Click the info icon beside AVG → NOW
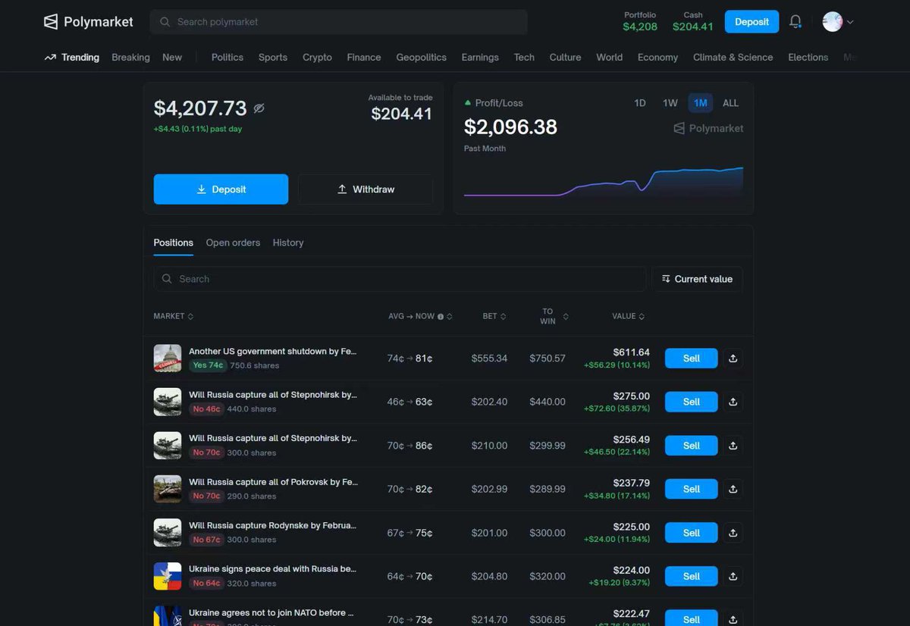Screen dimensions: 910x626 pos(441,317)
